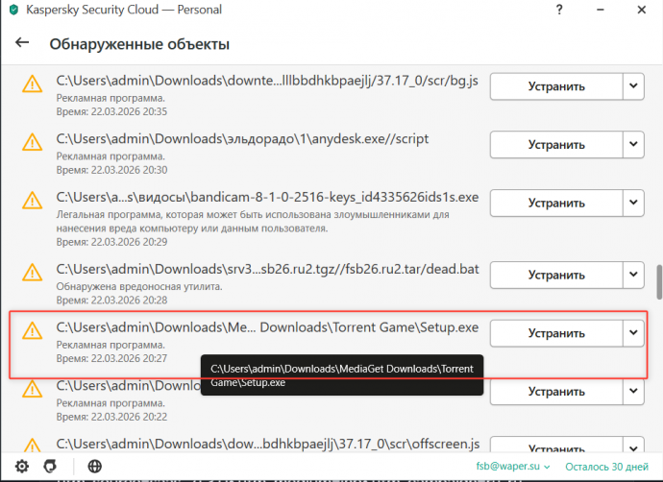Image resolution: width=663 pixels, height=482 pixels.
Task: Click warning icon for Torrent Game Setup.exe
Action: pos(33,333)
